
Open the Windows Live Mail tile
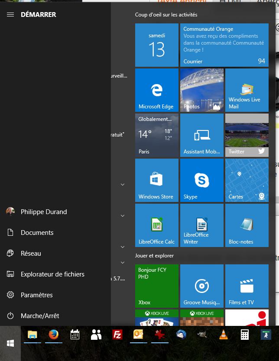click(x=247, y=90)
